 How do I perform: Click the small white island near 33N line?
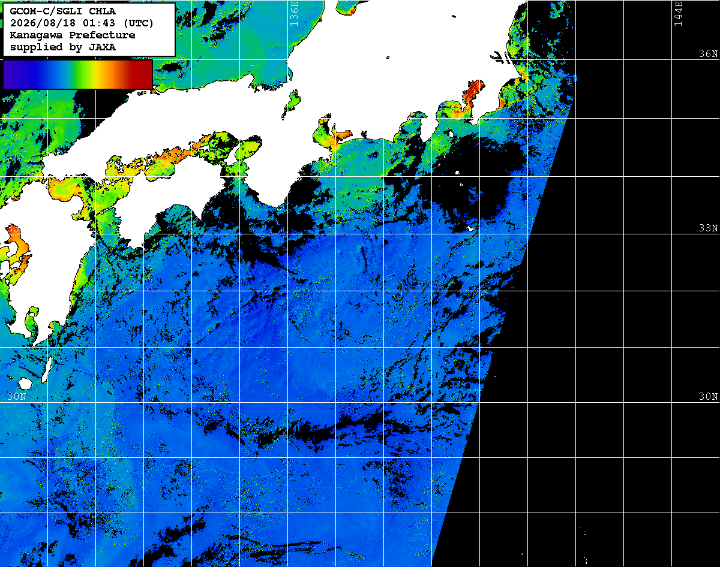(x=471, y=228)
